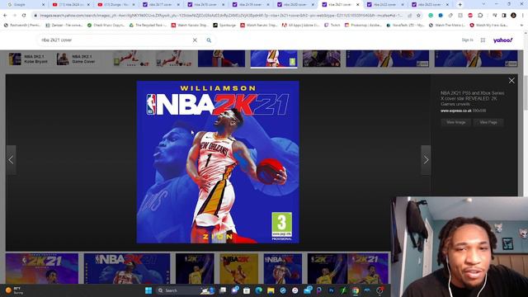528x297 pixels.
Task: Open the bottom-left orange 2K21 cover thumbnail
Action: (42, 269)
